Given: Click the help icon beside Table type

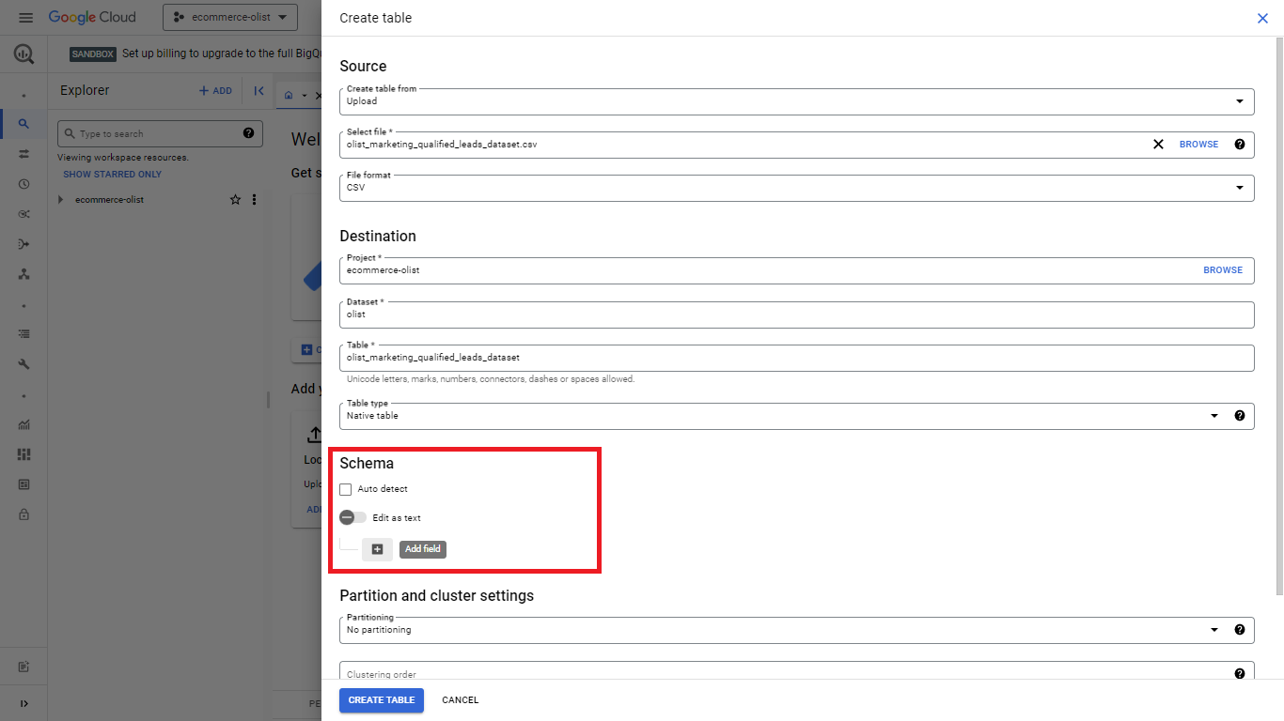Looking at the screenshot, I should 1239,415.
